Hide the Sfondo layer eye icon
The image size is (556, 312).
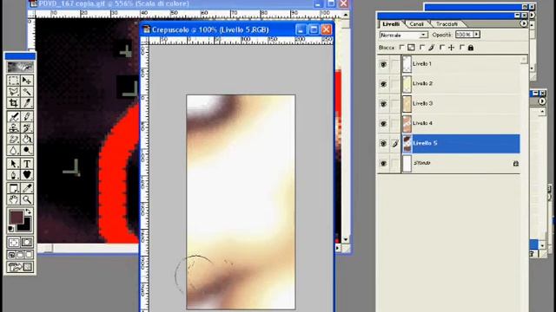click(383, 164)
